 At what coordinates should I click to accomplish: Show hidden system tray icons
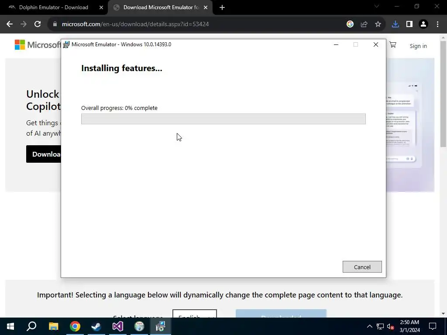click(369, 326)
